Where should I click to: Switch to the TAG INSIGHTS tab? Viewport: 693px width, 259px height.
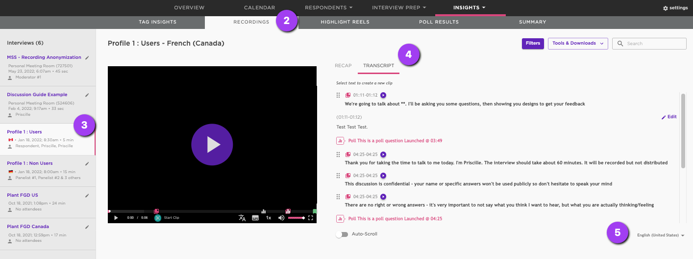point(157,22)
